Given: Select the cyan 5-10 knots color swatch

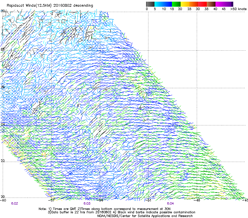Looking at the screenshot, I should [x=159, y=4].
